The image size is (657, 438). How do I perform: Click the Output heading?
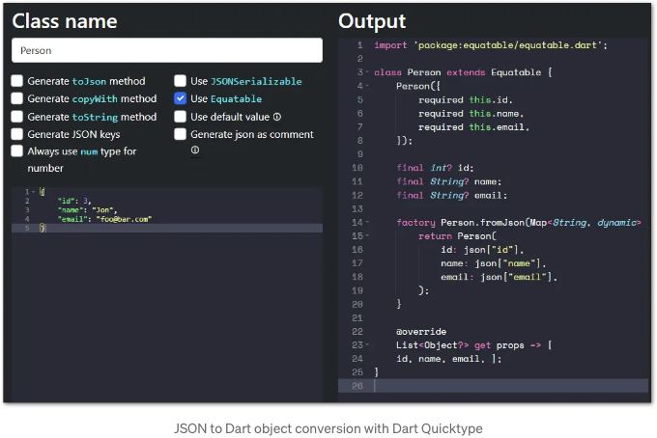coord(372,22)
